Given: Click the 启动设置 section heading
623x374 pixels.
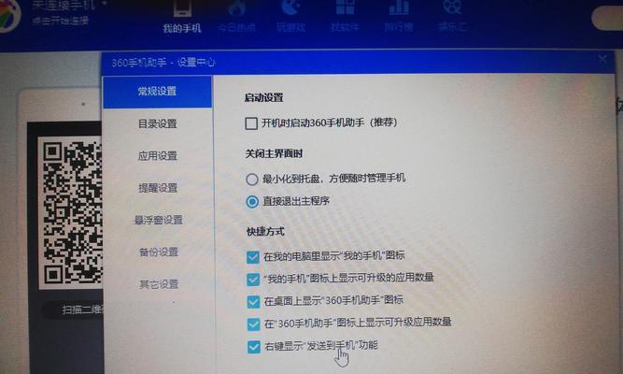Looking at the screenshot, I should coord(263,97).
